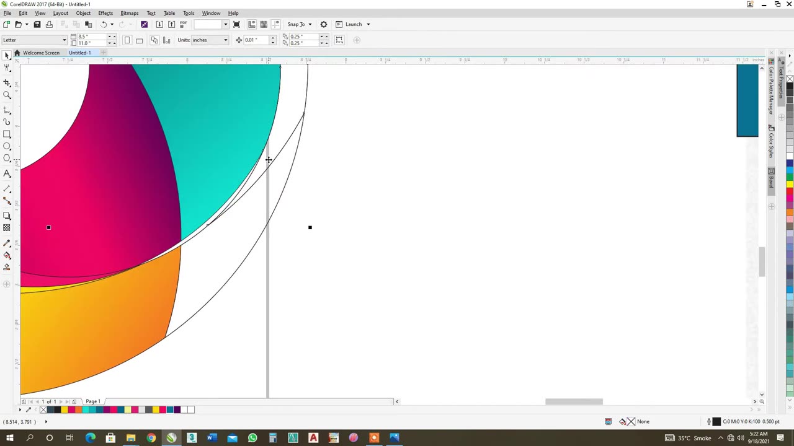
Task: Select the Color Eyedropper tool
Action: (7, 243)
